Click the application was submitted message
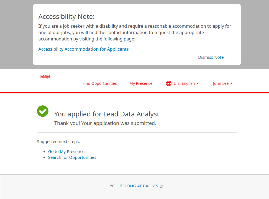Screen dimensions: 269x199 click(105, 123)
